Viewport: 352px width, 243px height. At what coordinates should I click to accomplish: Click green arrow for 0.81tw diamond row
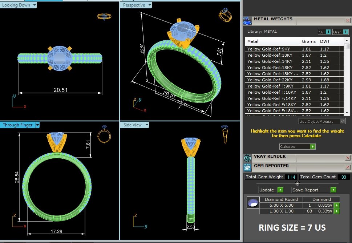coord(337,205)
